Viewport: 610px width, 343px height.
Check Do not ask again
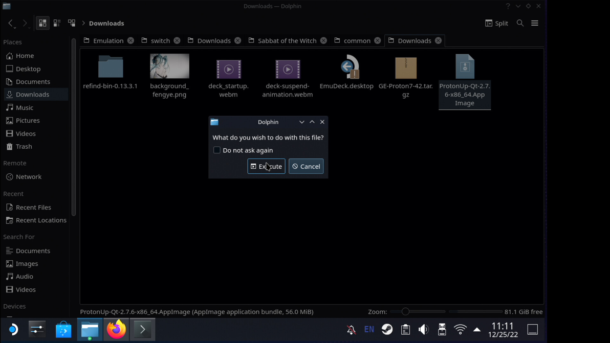pos(216,150)
